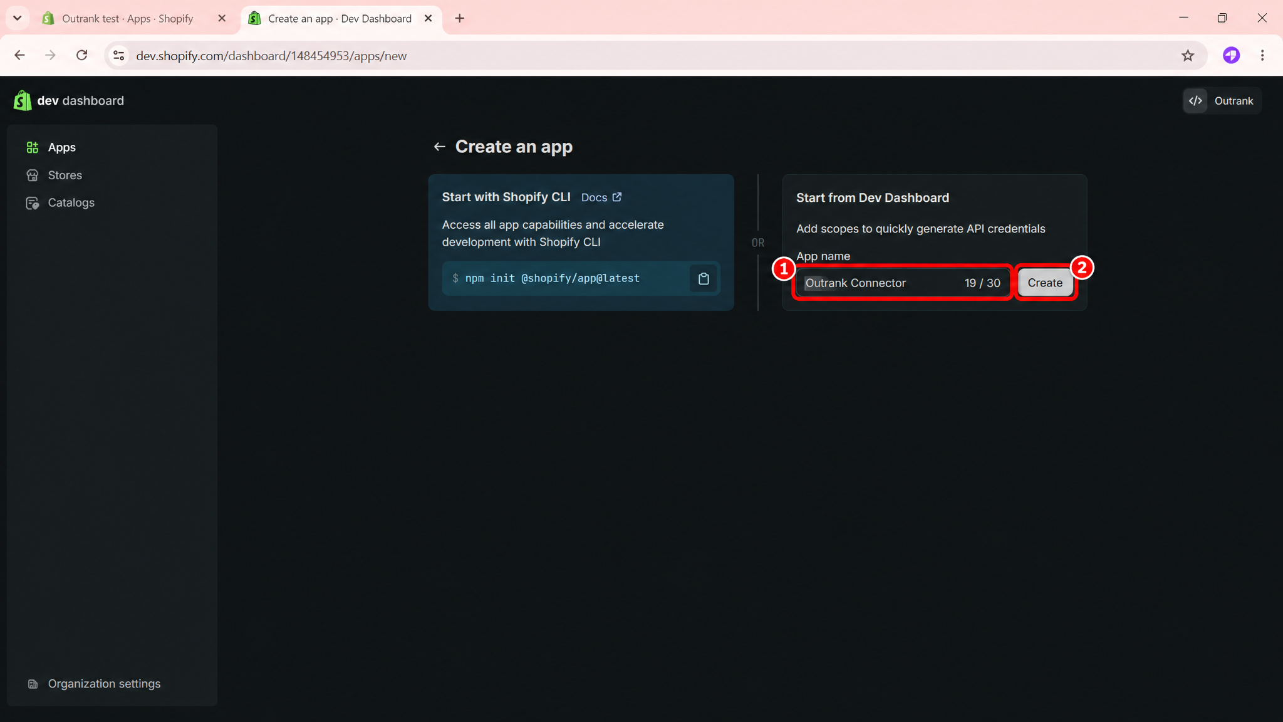Click the Start from Dev Dashboard heading
The width and height of the screenshot is (1283, 722).
(873, 198)
